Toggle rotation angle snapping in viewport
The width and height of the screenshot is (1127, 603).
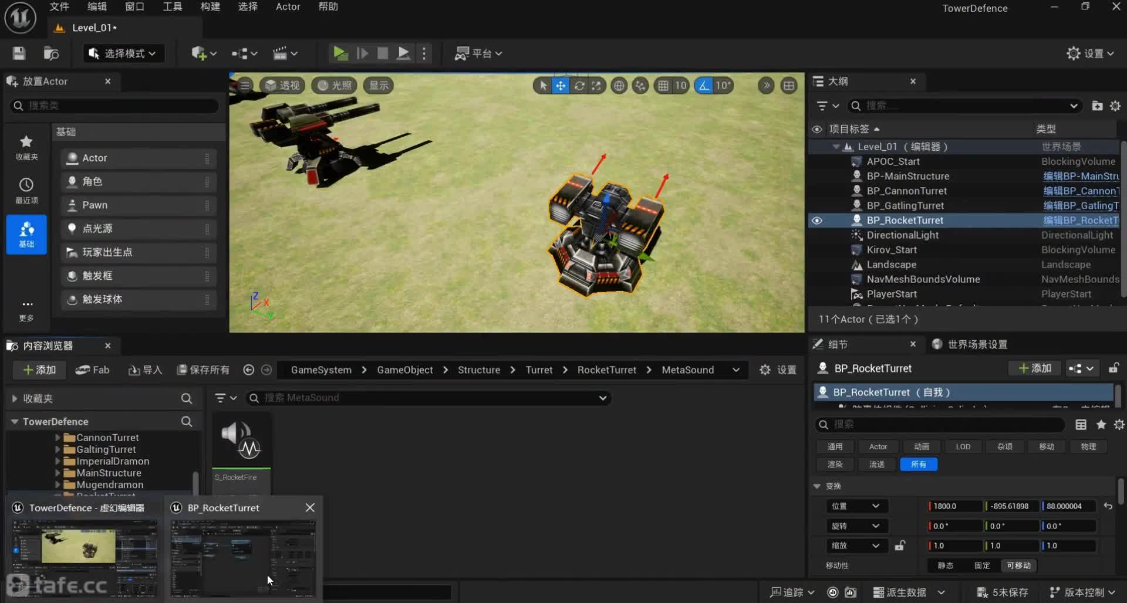tap(703, 86)
